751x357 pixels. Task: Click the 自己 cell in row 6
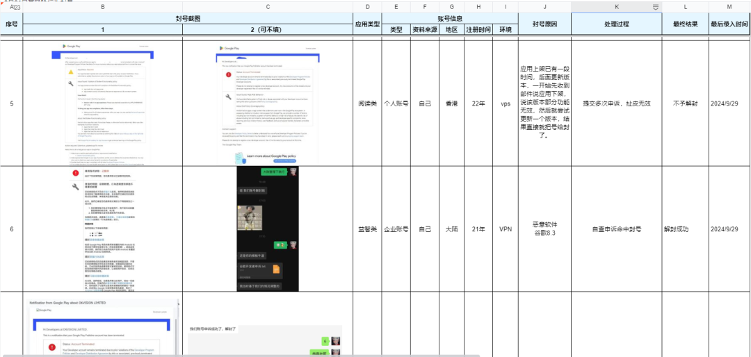click(x=425, y=229)
